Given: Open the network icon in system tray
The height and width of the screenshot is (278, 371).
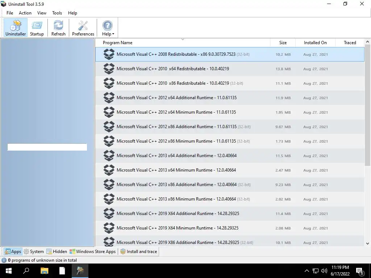Looking at the screenshot, I should (316, 271).
